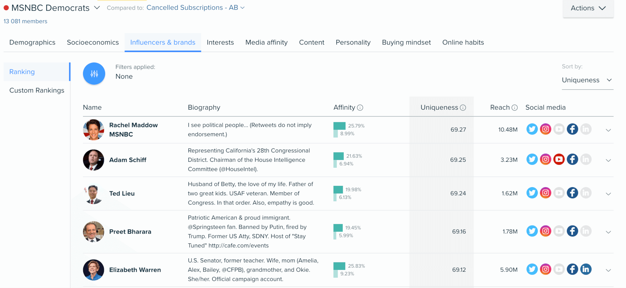Open Preet Bharara's Facebook icon
The image size is (626, 288).
[572, 231]
